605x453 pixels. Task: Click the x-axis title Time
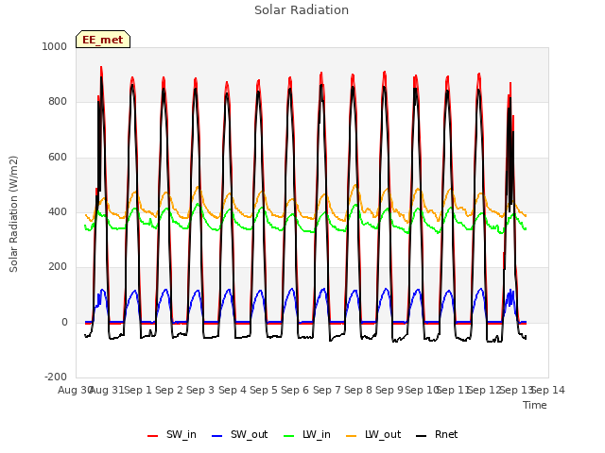coord(535,405)
